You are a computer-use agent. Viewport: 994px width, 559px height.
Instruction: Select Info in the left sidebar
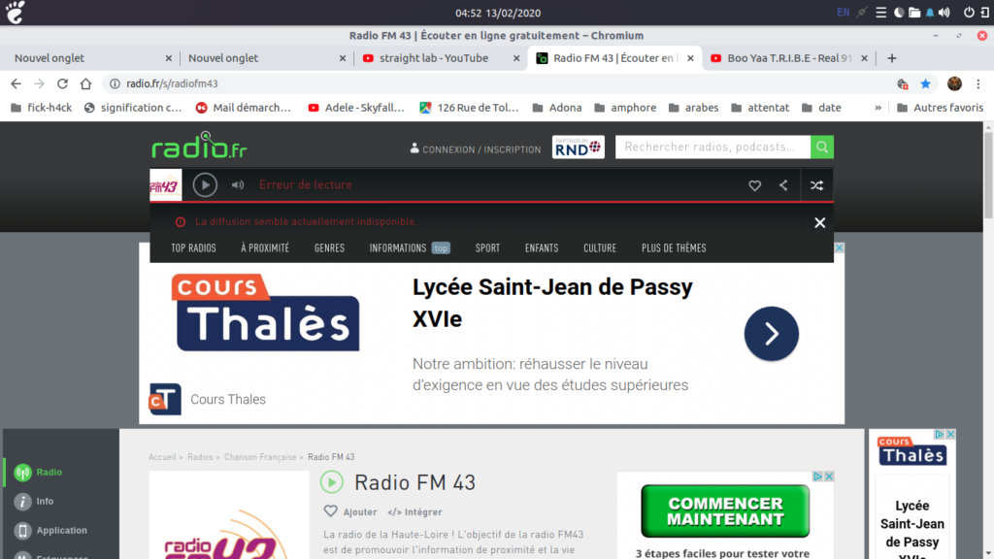click(x=34, y=502)
